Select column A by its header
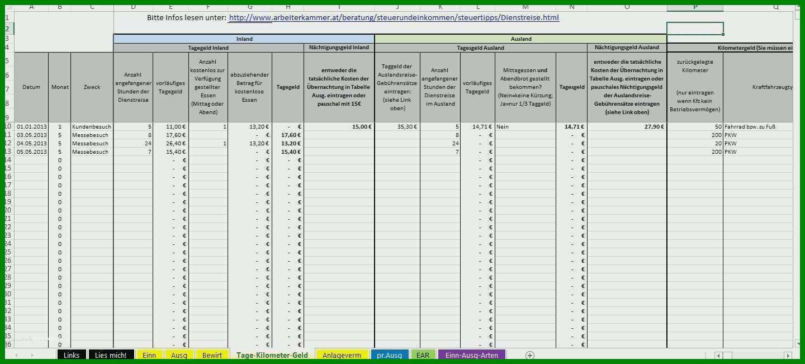The width and height of the screenshot is (805, 364). pos(31,7)
